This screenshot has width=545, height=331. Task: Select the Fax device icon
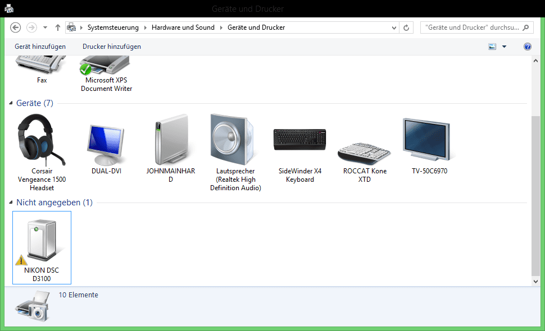41,65
